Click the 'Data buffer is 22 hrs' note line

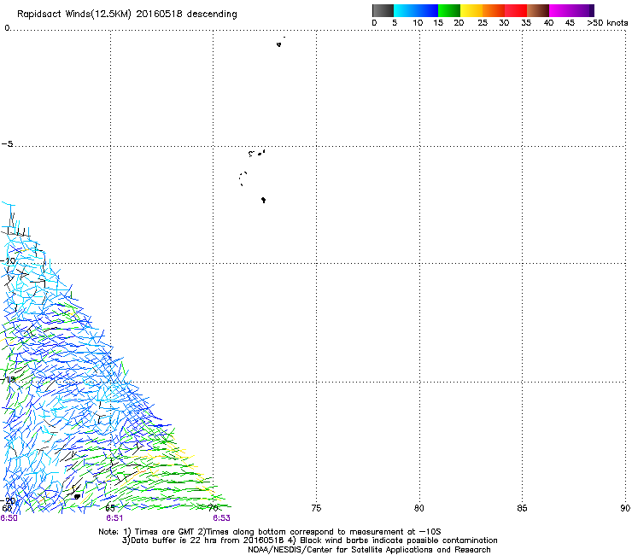coord(309,540)
